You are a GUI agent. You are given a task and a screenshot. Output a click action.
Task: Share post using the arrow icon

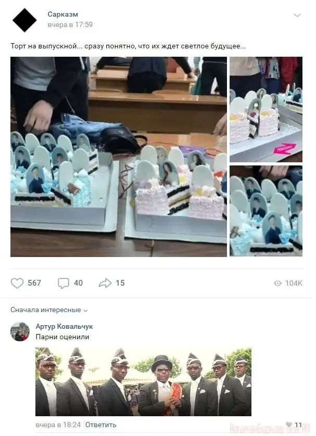click(105, 283)
